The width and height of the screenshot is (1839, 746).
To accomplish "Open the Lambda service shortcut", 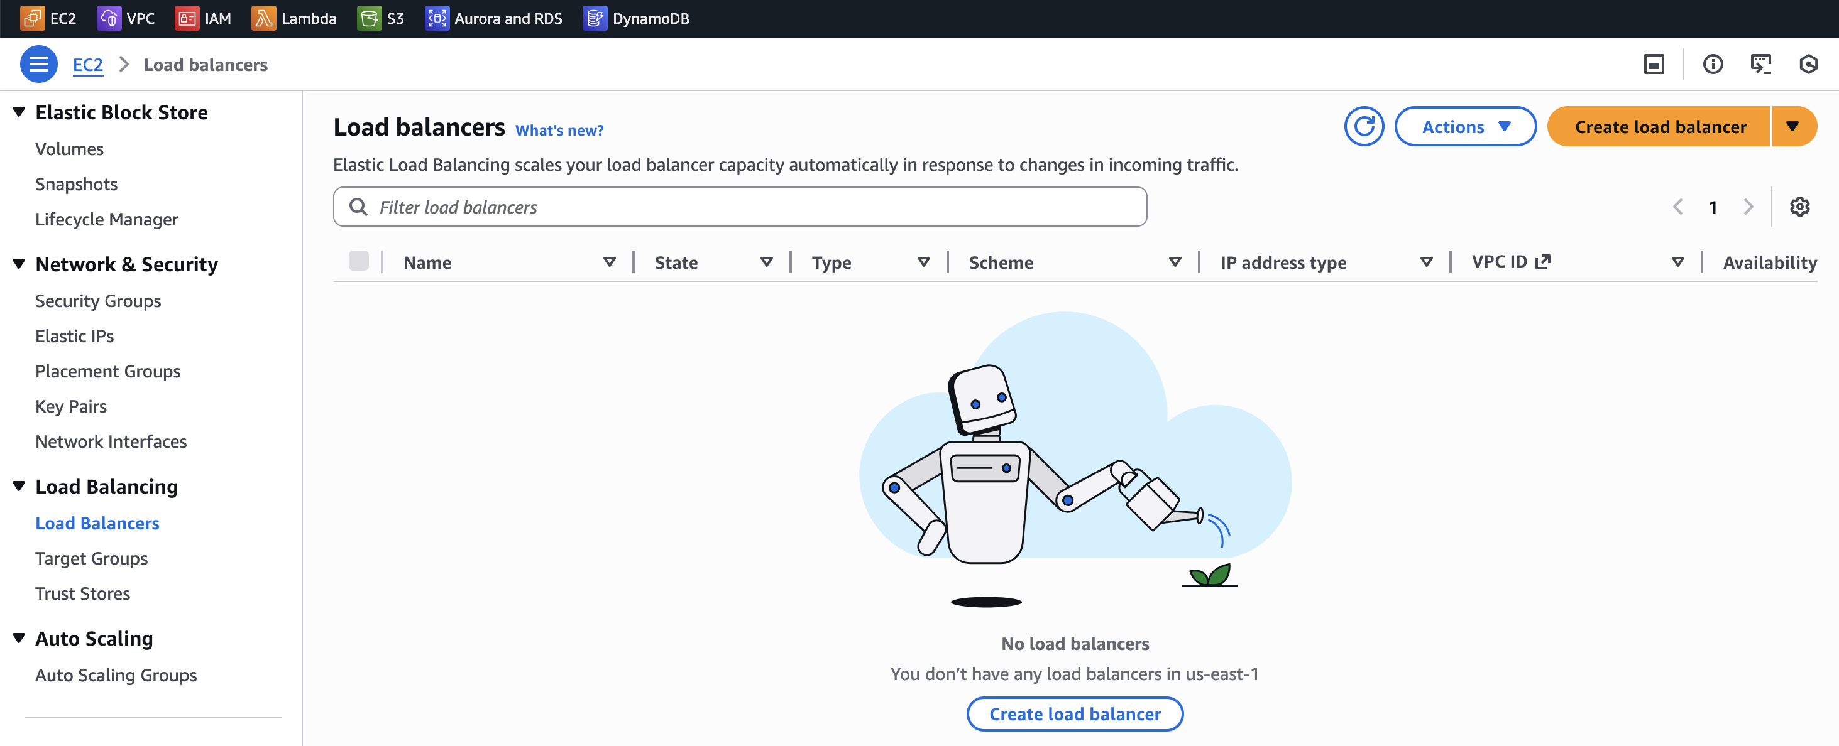I will (x=294, y=19).
